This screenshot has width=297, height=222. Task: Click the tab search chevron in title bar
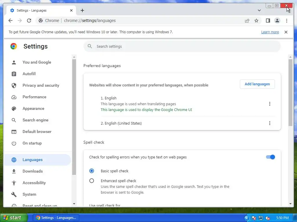pyautogui.click(x=259, y=10)
